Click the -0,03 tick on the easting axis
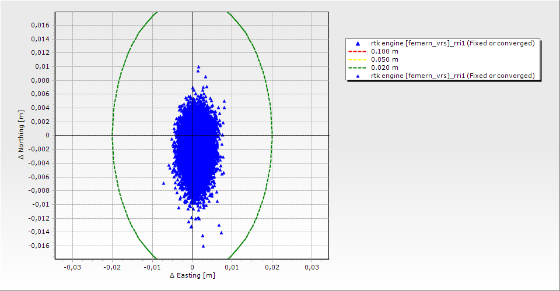Image resolution: width=560 pixels, height=291 pixels. click(72, 267)
